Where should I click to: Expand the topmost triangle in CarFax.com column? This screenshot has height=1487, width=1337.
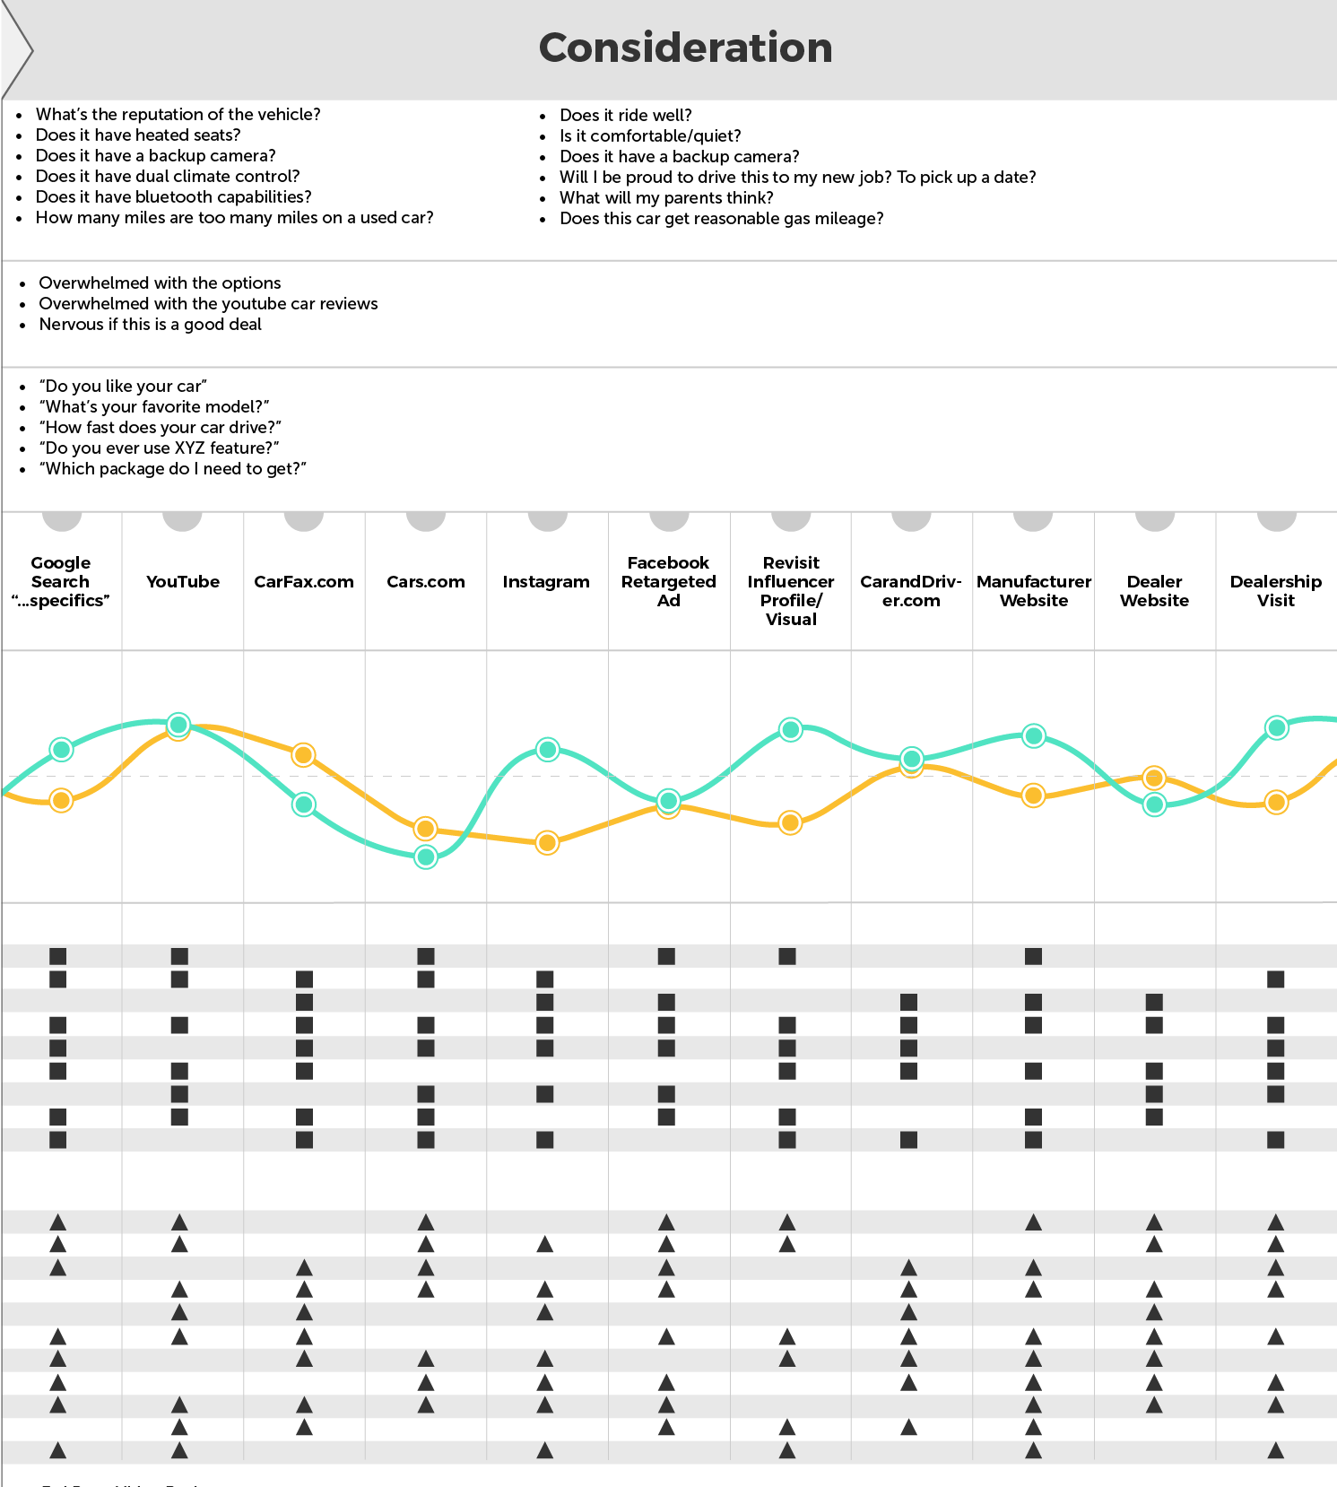(x=304, y=1267)
